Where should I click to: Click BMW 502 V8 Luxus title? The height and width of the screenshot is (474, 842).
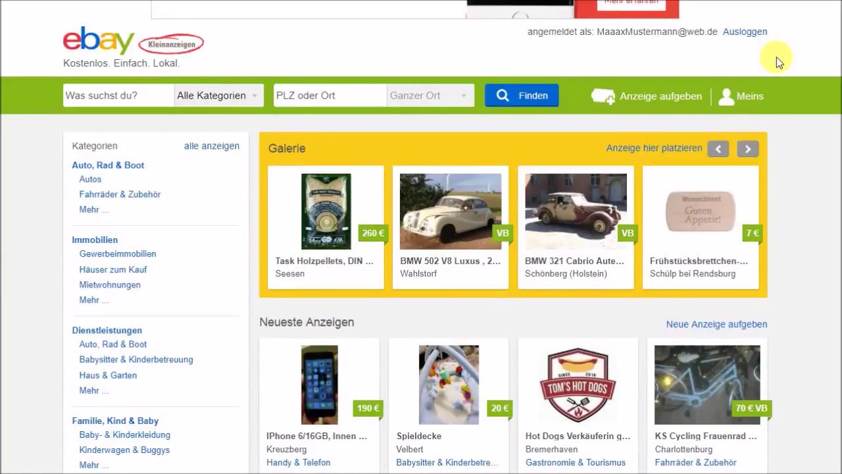(450, 261)
